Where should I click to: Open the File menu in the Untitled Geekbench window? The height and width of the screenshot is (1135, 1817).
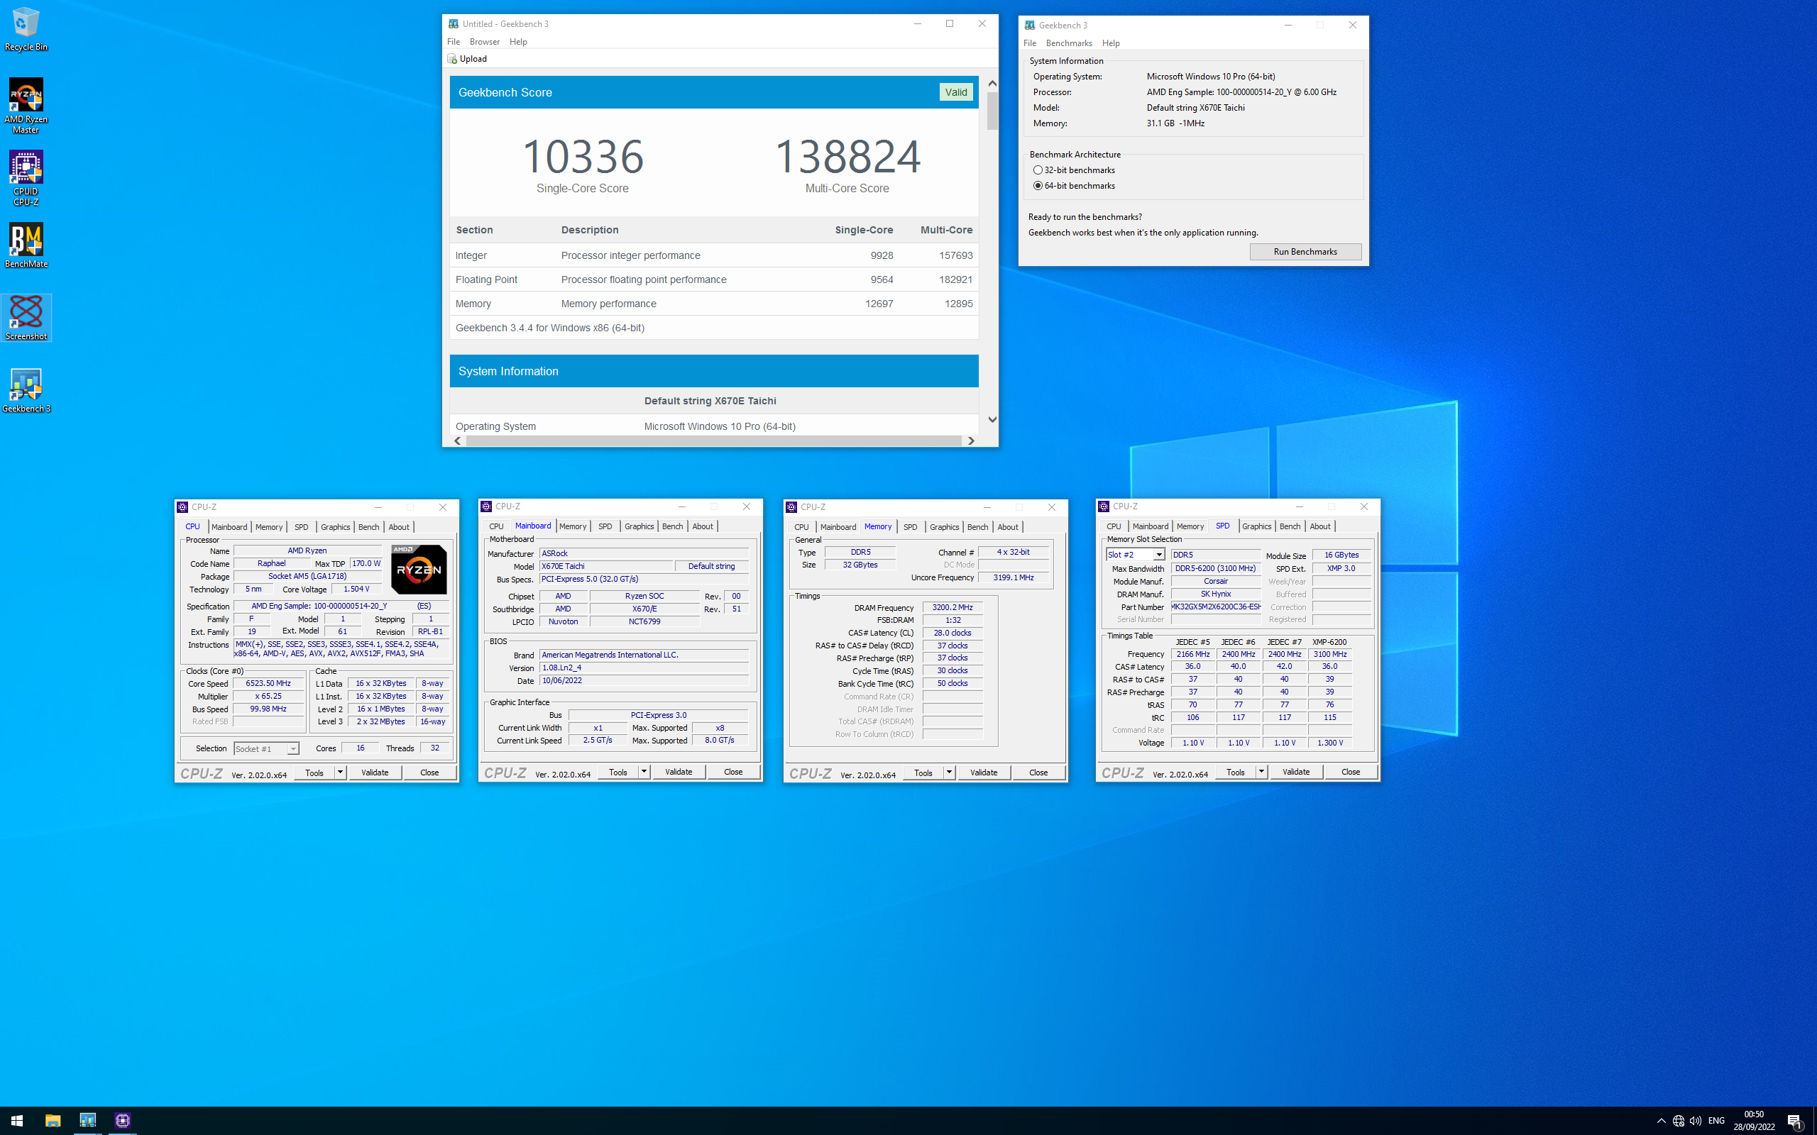click(454, 42)
